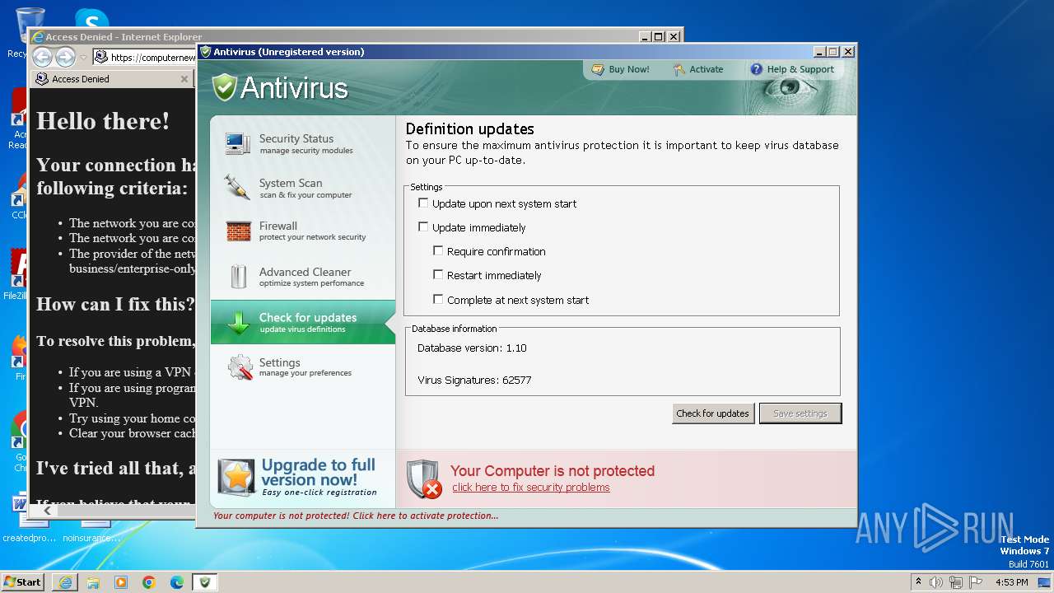Tick the Require confirmation checkbox

pyautogui.click(x=438, y=250)
